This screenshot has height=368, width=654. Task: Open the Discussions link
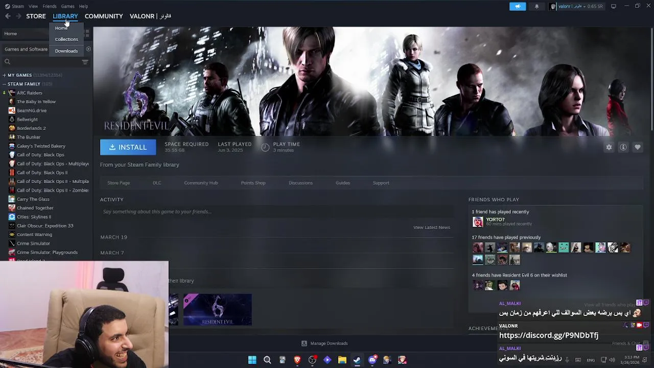(300, 183)
